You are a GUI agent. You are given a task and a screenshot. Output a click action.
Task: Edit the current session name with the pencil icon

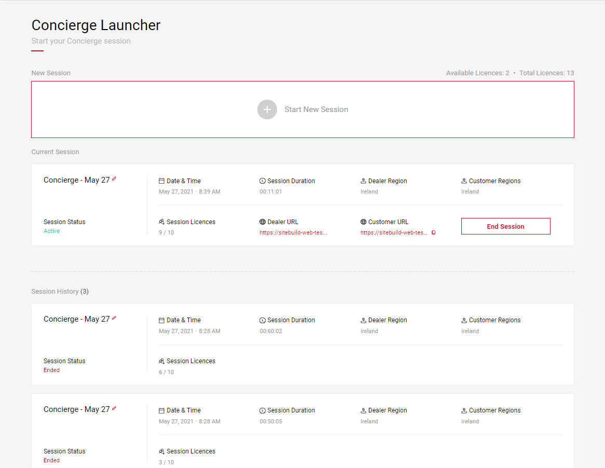(x=114, y=178)
